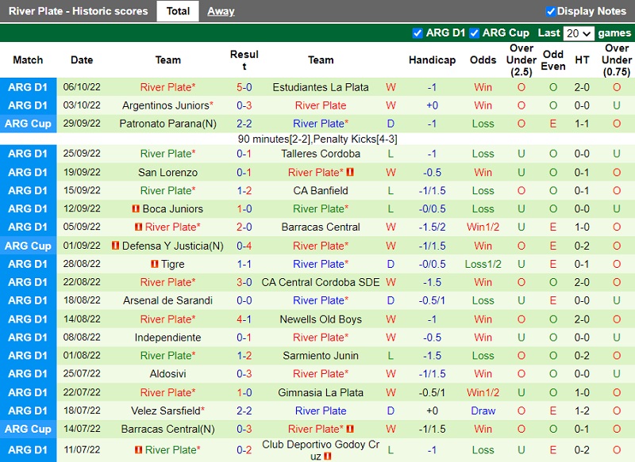This screenshot has height=462, width=635.
Task: Click red card icon beside River Plate on 11/07/22
Action: click(138, 449)
